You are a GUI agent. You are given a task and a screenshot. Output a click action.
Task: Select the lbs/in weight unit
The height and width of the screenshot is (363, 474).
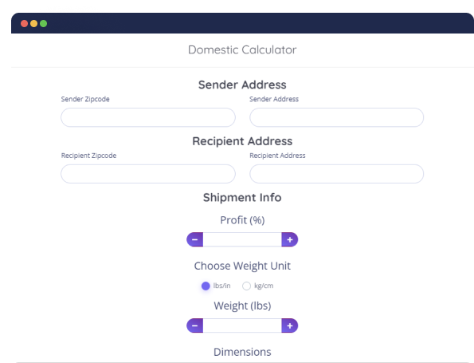pos(206,286)
